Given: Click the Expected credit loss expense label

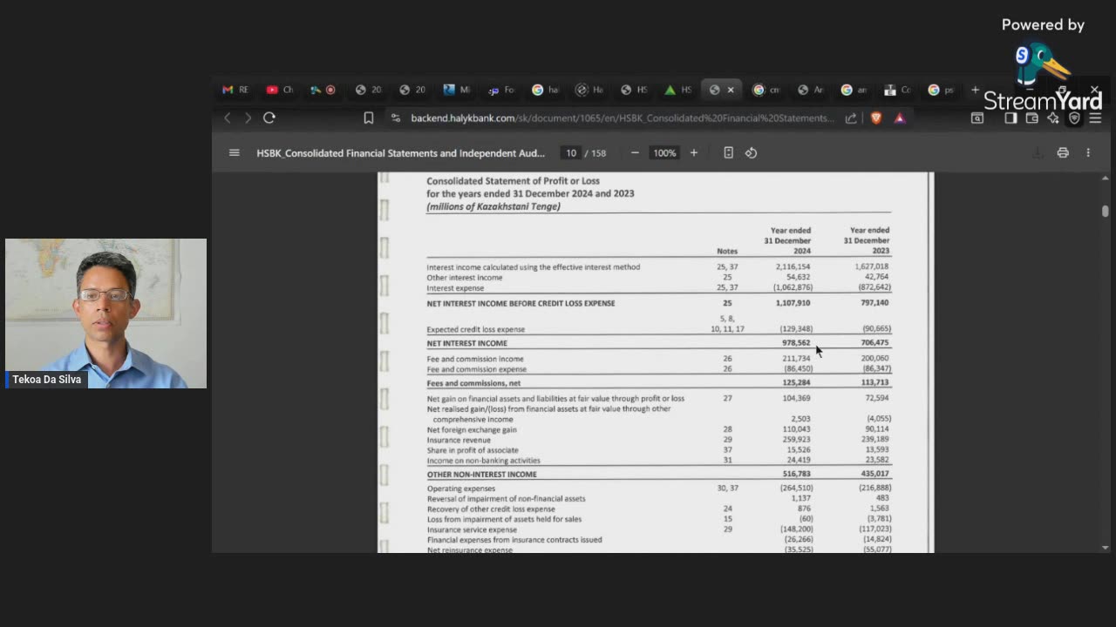Looking at the screenshot, I should 476,329.
